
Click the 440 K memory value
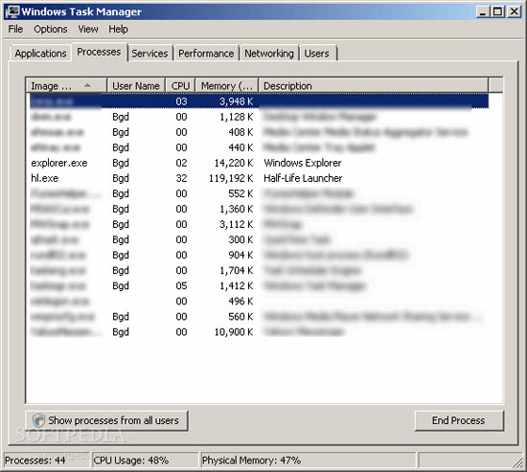(241, 147)
